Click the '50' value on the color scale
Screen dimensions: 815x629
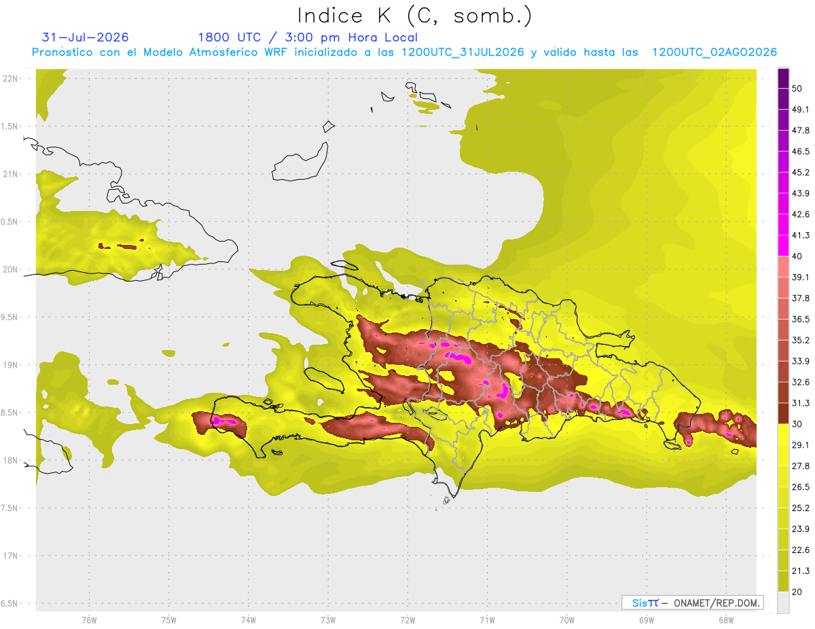(798, 88)
